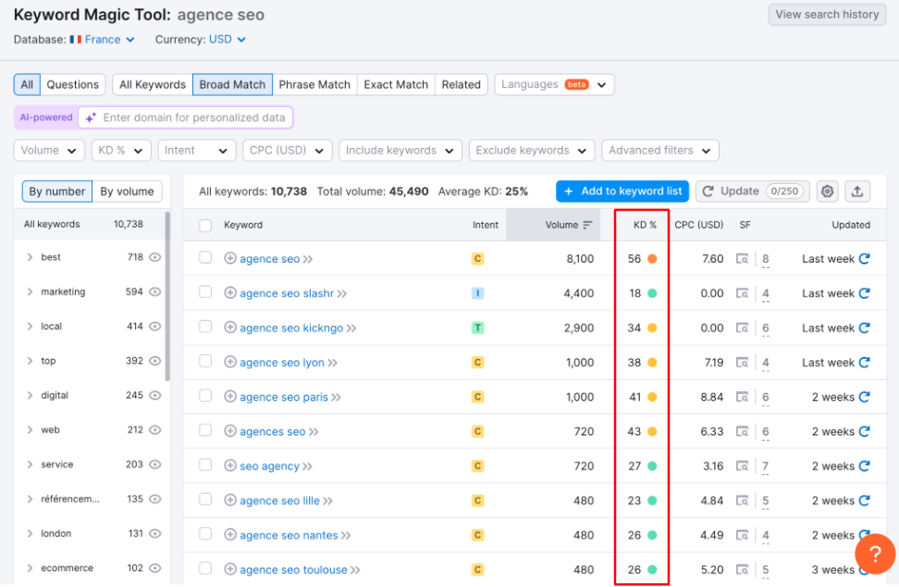Open the Advanced filters dropdown

pos(659,150)
